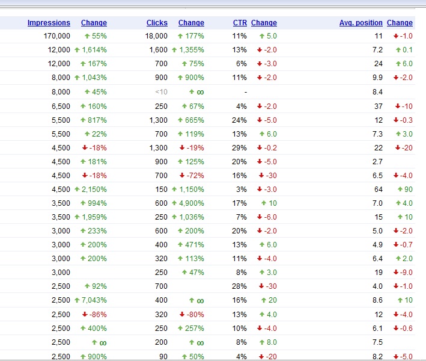Select the 18,000 clicks cell
The height and width of the screenshot is (361, 426).
(156, 36)
